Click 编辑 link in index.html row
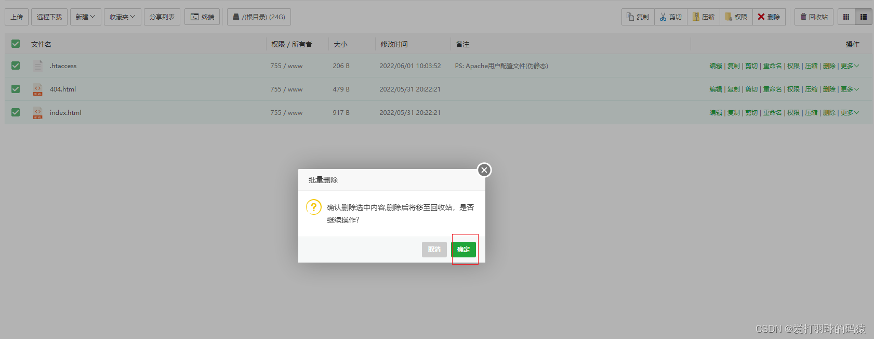874x339 pixels. click(x=716, y=113)
